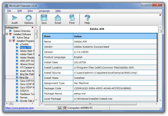Click the Item column header
This screenshot has width=168, height=116.
(58, 36)
